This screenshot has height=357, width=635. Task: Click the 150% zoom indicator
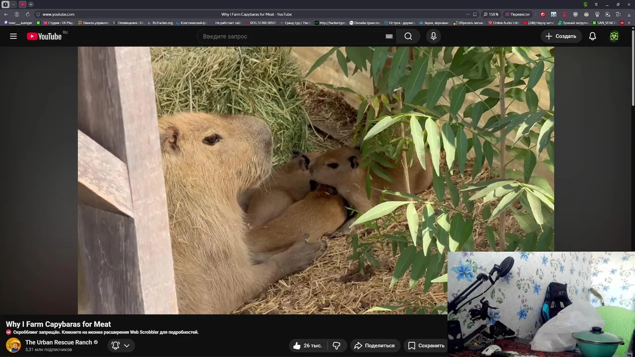(x=491, y=14)
